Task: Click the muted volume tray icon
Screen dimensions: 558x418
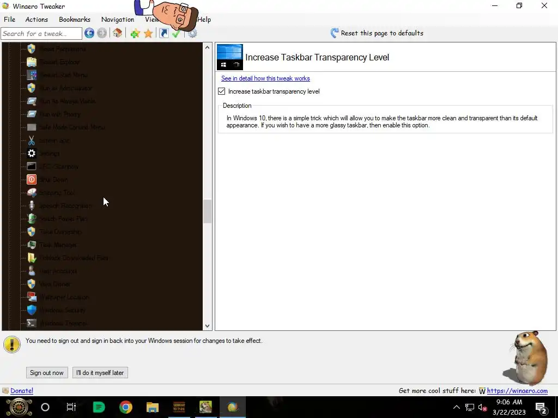Action: [x=483, y=407]
